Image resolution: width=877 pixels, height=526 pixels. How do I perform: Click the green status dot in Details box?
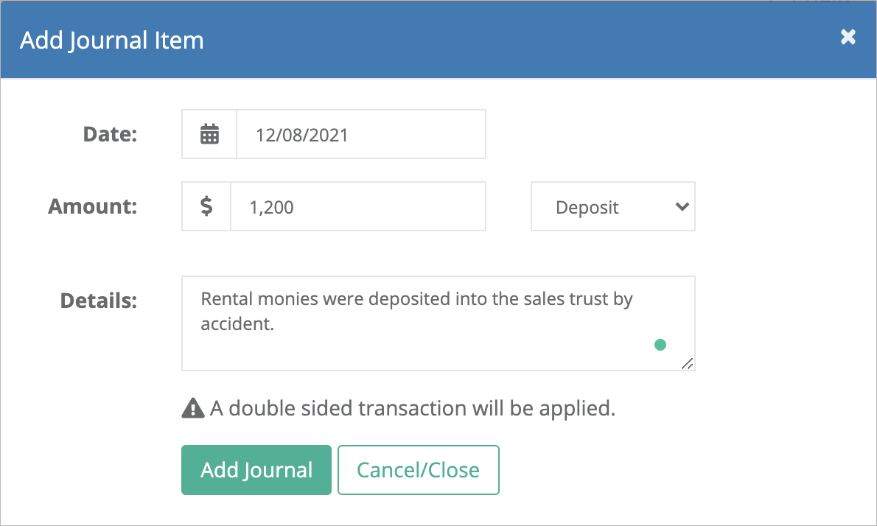660,344
